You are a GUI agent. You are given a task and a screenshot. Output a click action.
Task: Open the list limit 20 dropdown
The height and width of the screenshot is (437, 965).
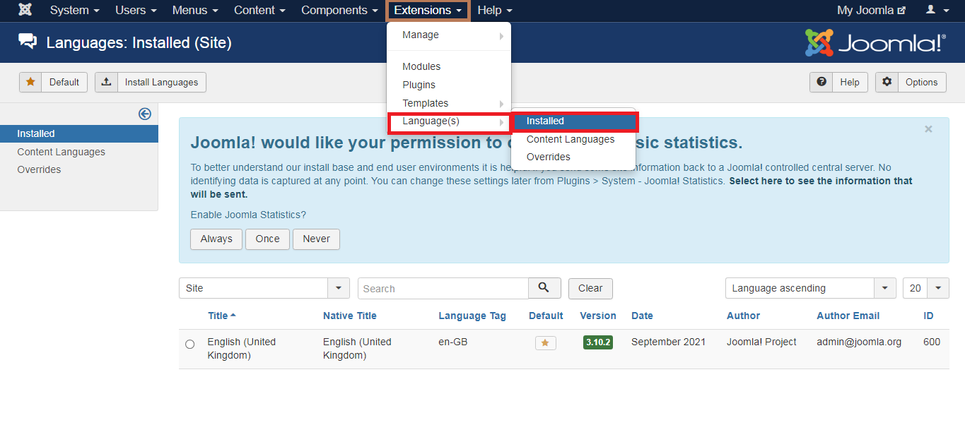click(x=926, y=288)
